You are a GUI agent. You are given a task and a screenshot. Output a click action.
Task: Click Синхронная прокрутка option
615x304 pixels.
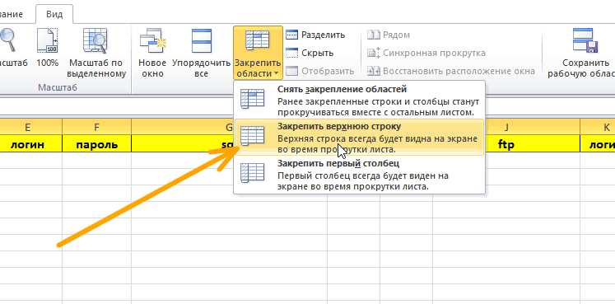pyautogui.click(x=426, y=53)
